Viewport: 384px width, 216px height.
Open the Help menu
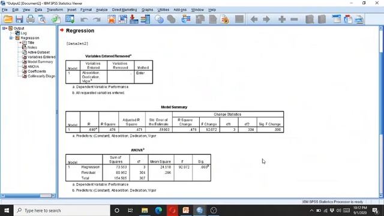pyautogui.click(x=212, y=10)
